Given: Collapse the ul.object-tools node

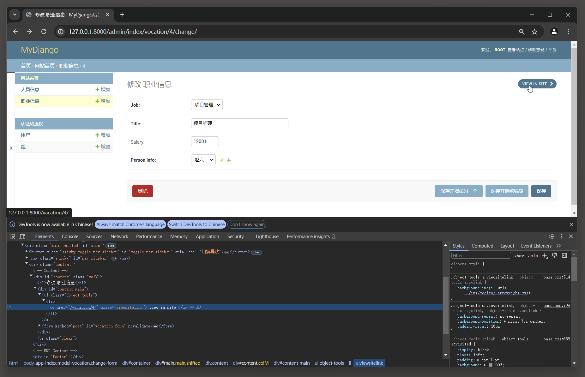Looking at the screenshot, I should [39, 295].
